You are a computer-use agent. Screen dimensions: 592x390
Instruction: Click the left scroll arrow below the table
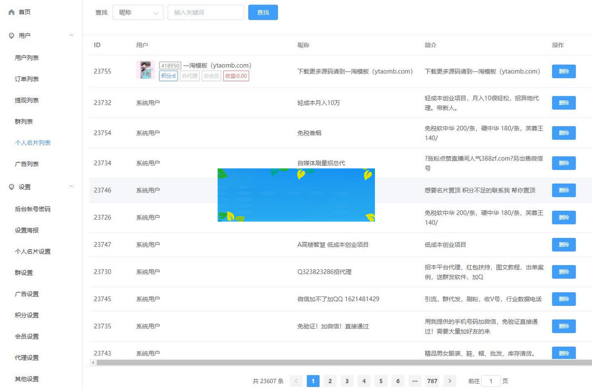click(92, 362)
